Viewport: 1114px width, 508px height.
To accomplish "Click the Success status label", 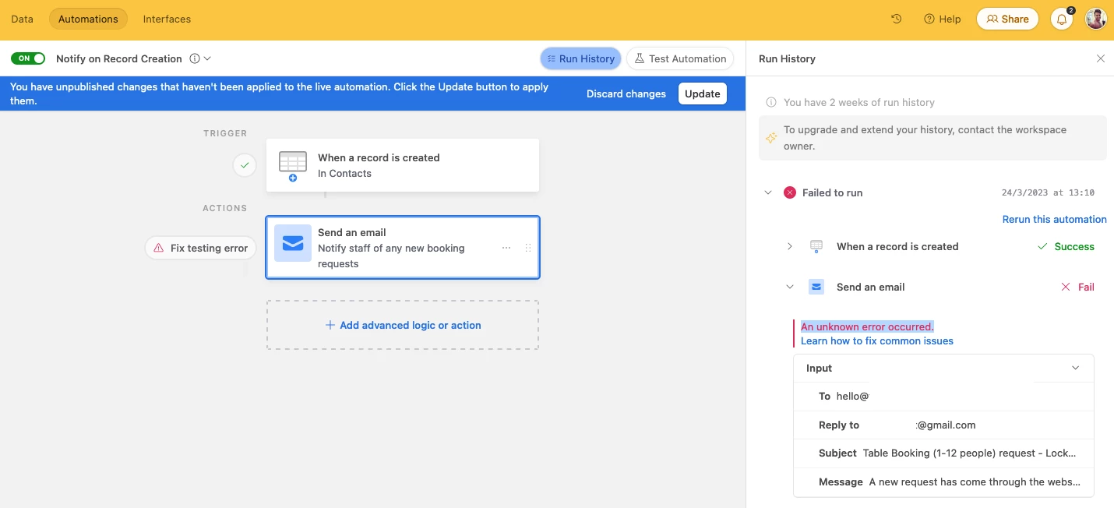I will [x=1074, y=246].
